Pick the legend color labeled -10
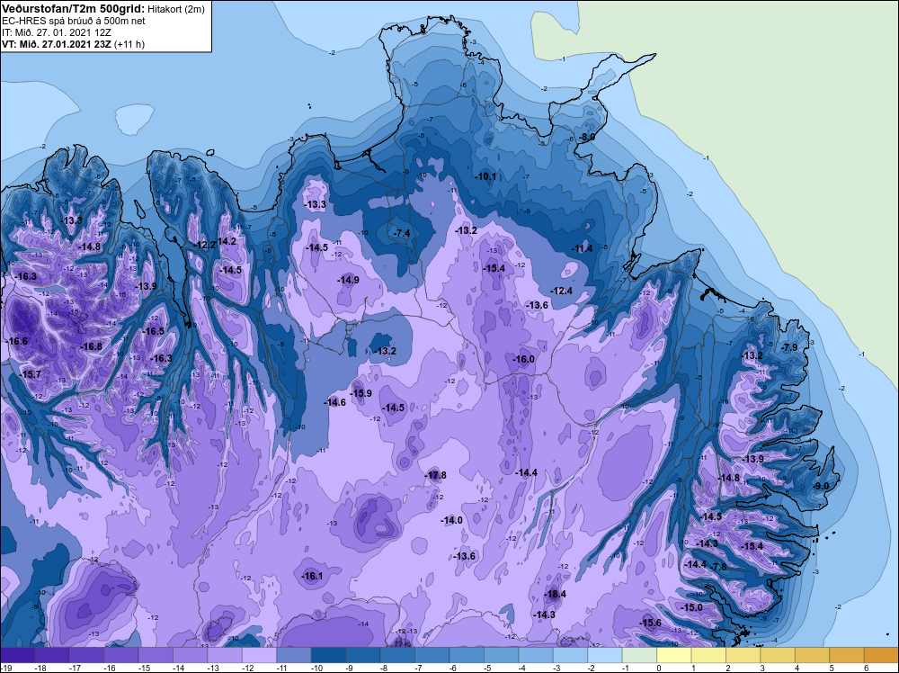 (x=328, y=655)
